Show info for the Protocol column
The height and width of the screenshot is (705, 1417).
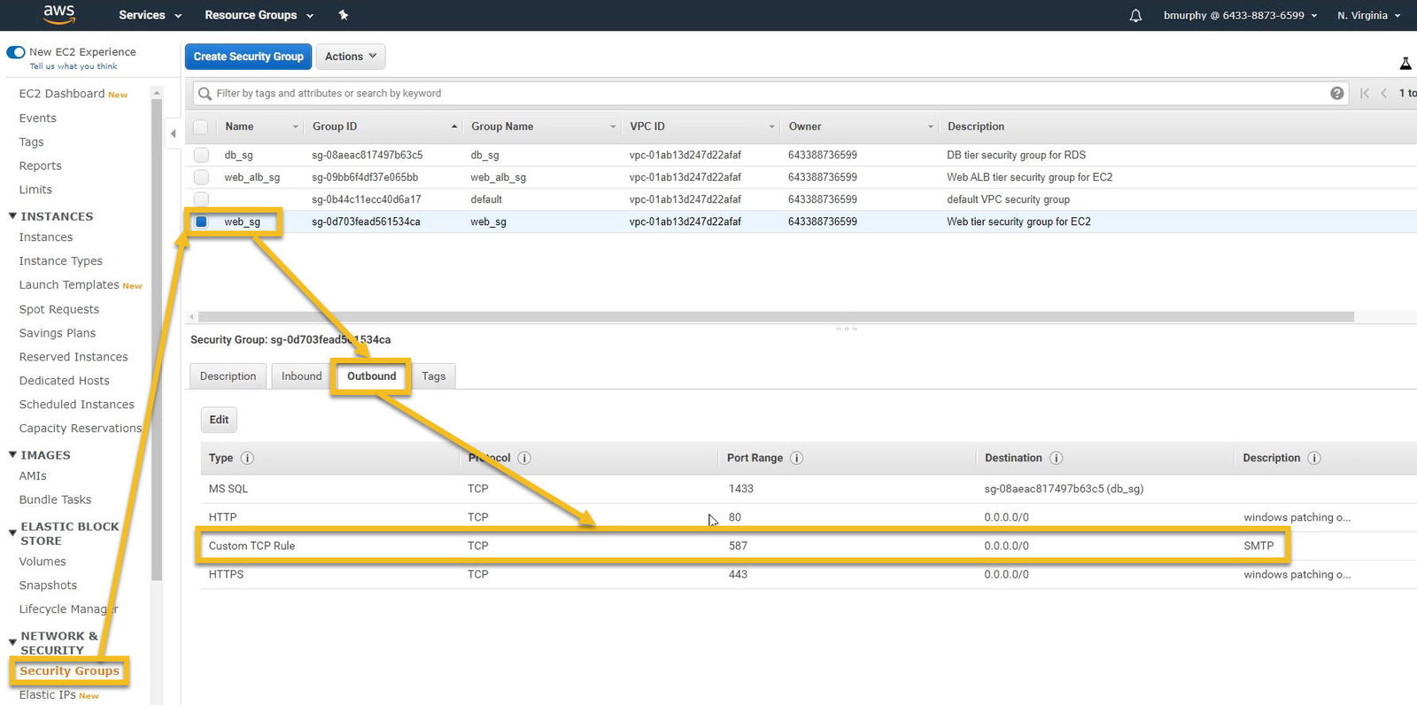click(x=524, y=458)
